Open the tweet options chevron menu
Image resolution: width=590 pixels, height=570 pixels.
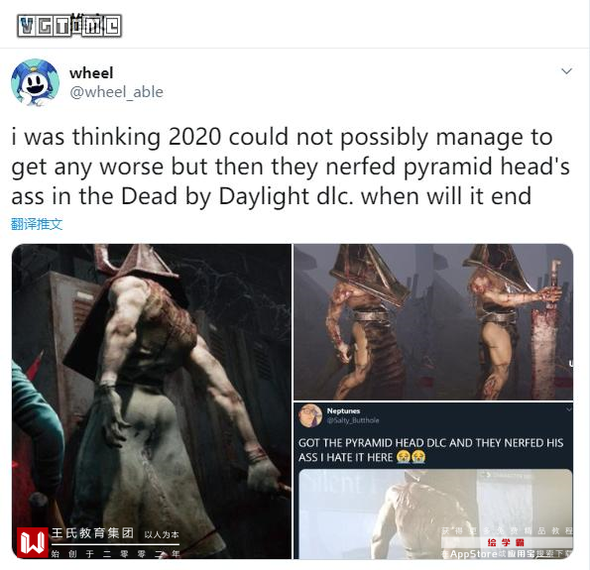(x=566, y=70)
